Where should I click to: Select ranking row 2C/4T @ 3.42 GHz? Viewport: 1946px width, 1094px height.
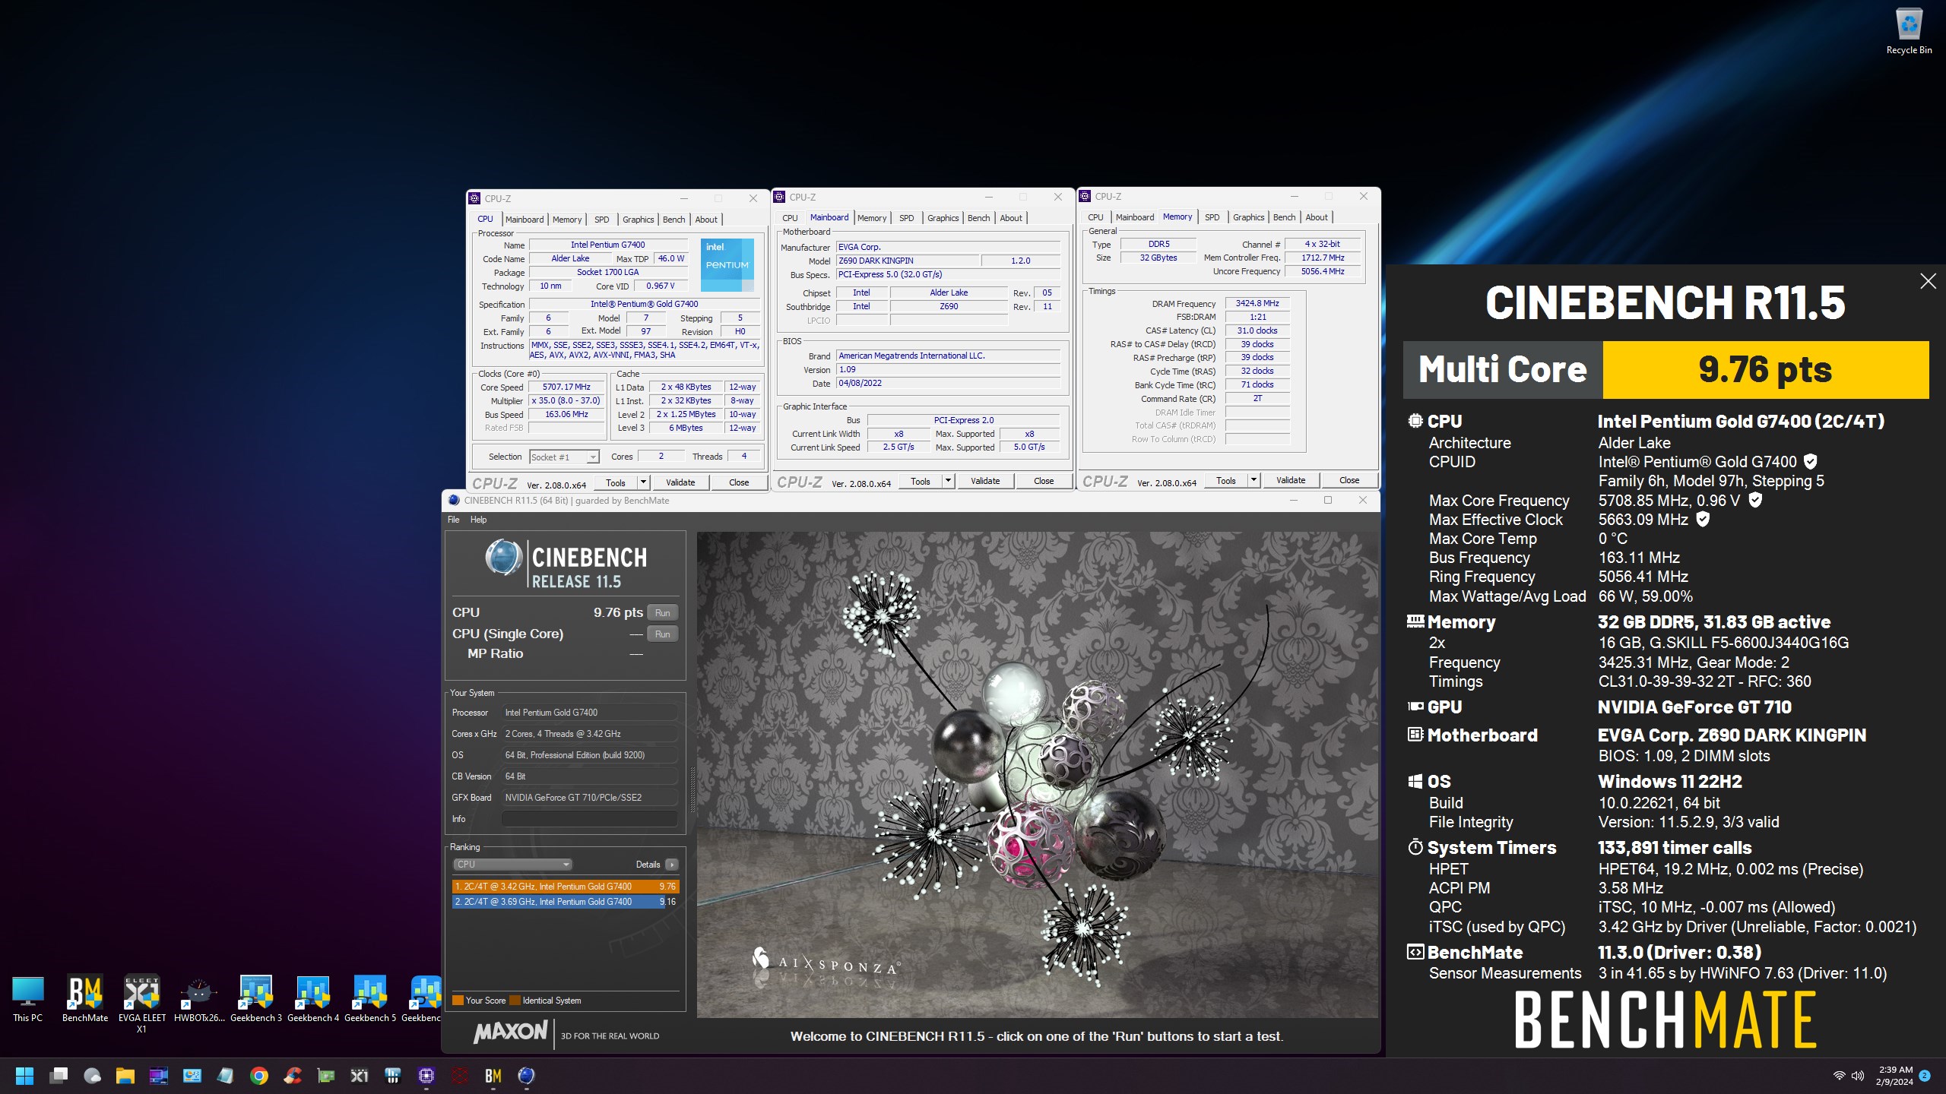point(564,887)
